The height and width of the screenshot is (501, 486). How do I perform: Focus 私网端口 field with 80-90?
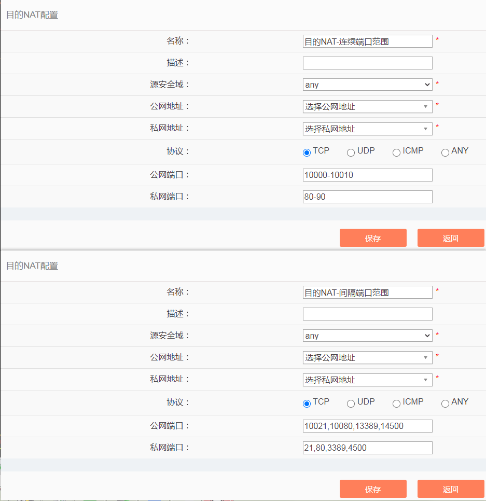click(367, 197)
